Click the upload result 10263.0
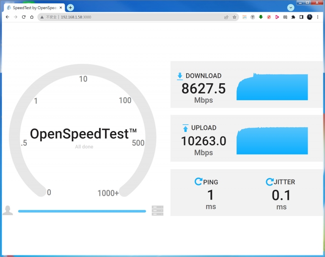325x257 pixels. (x=204, y=141)
